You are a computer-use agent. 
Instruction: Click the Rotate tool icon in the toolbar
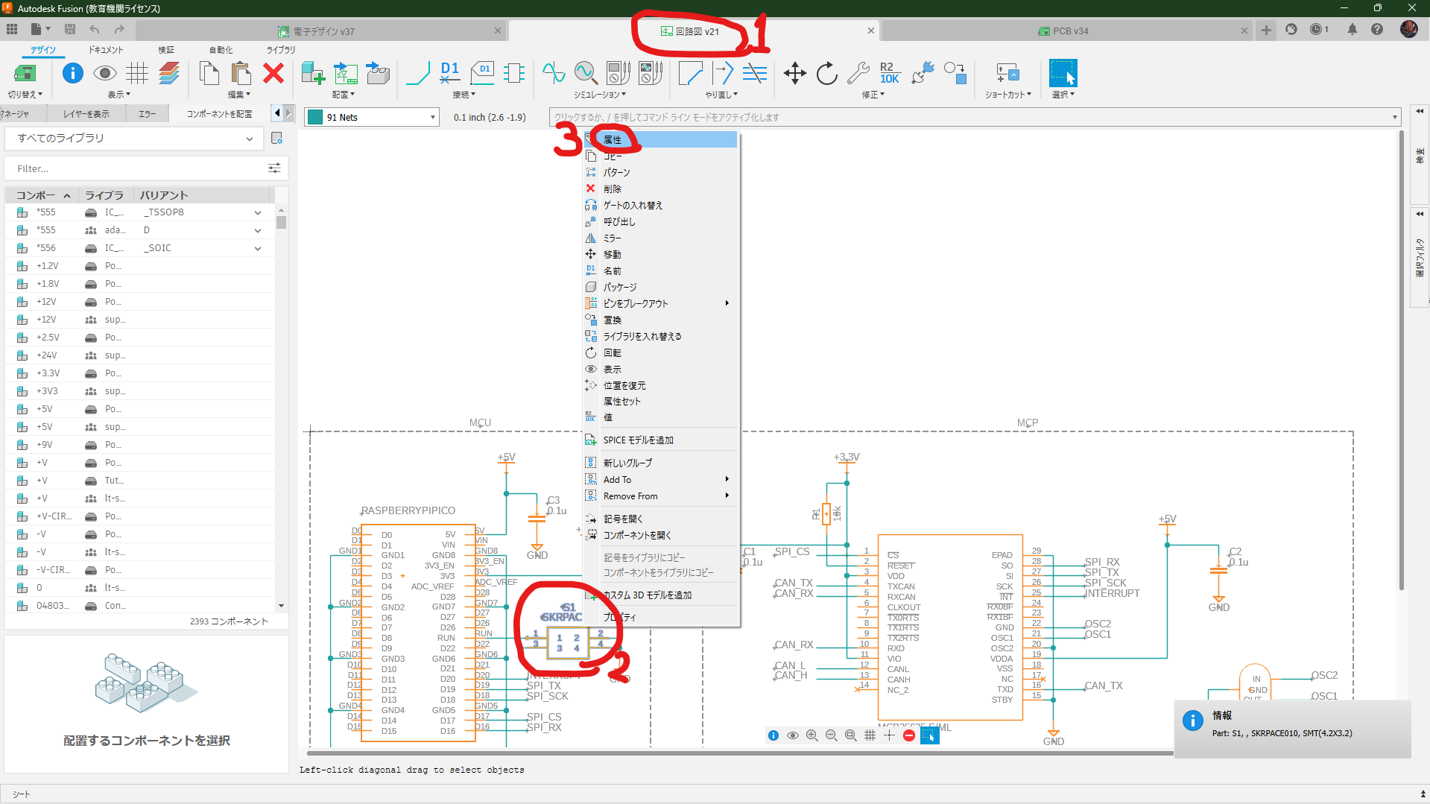pos(826,73)
